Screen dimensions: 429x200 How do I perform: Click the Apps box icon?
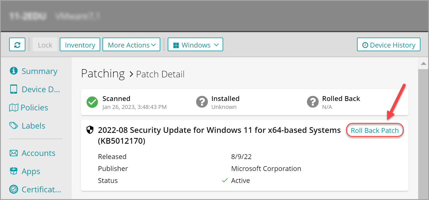click(x=14, y=171)
